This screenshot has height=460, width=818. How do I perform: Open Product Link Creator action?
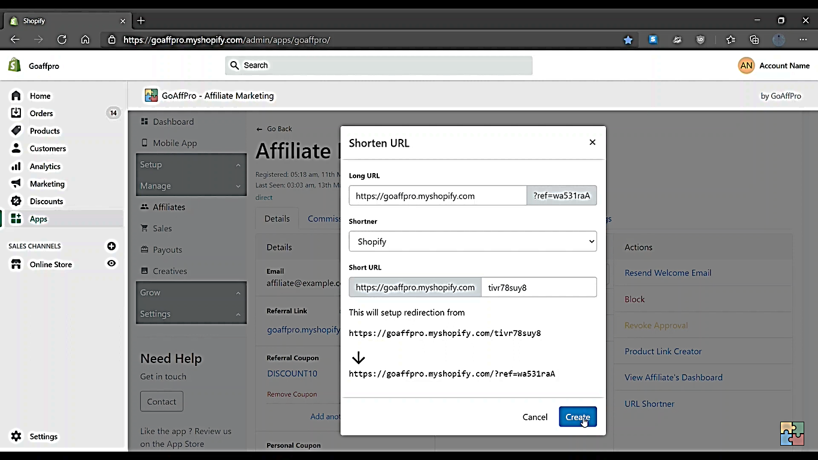[x=663, y=352]
